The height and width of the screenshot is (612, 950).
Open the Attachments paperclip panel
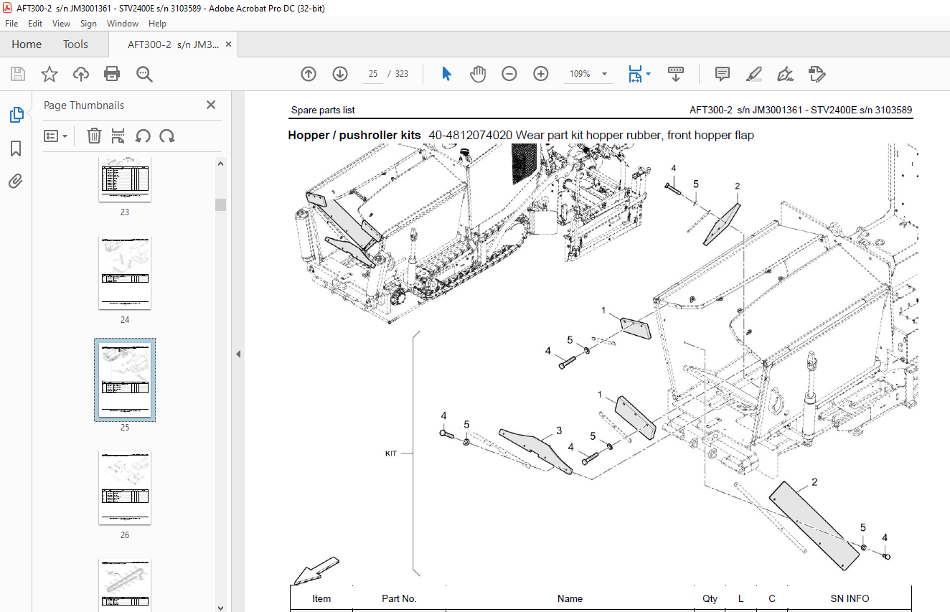click(x=16, y=181)
